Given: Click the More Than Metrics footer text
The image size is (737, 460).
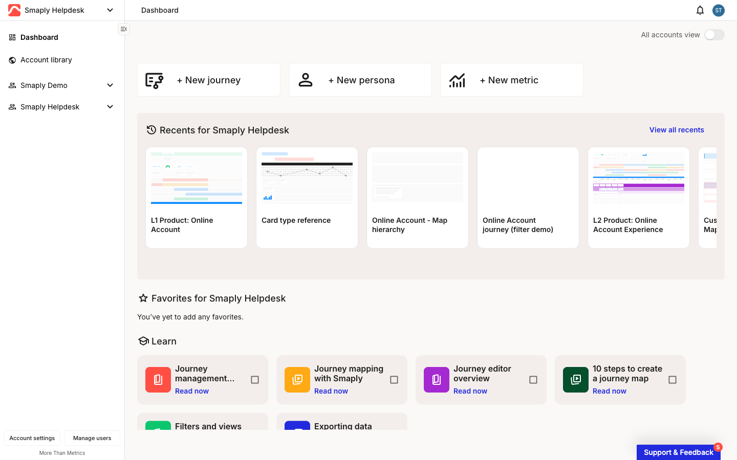Looking at the screenshot, I should (x=62, y=453).
